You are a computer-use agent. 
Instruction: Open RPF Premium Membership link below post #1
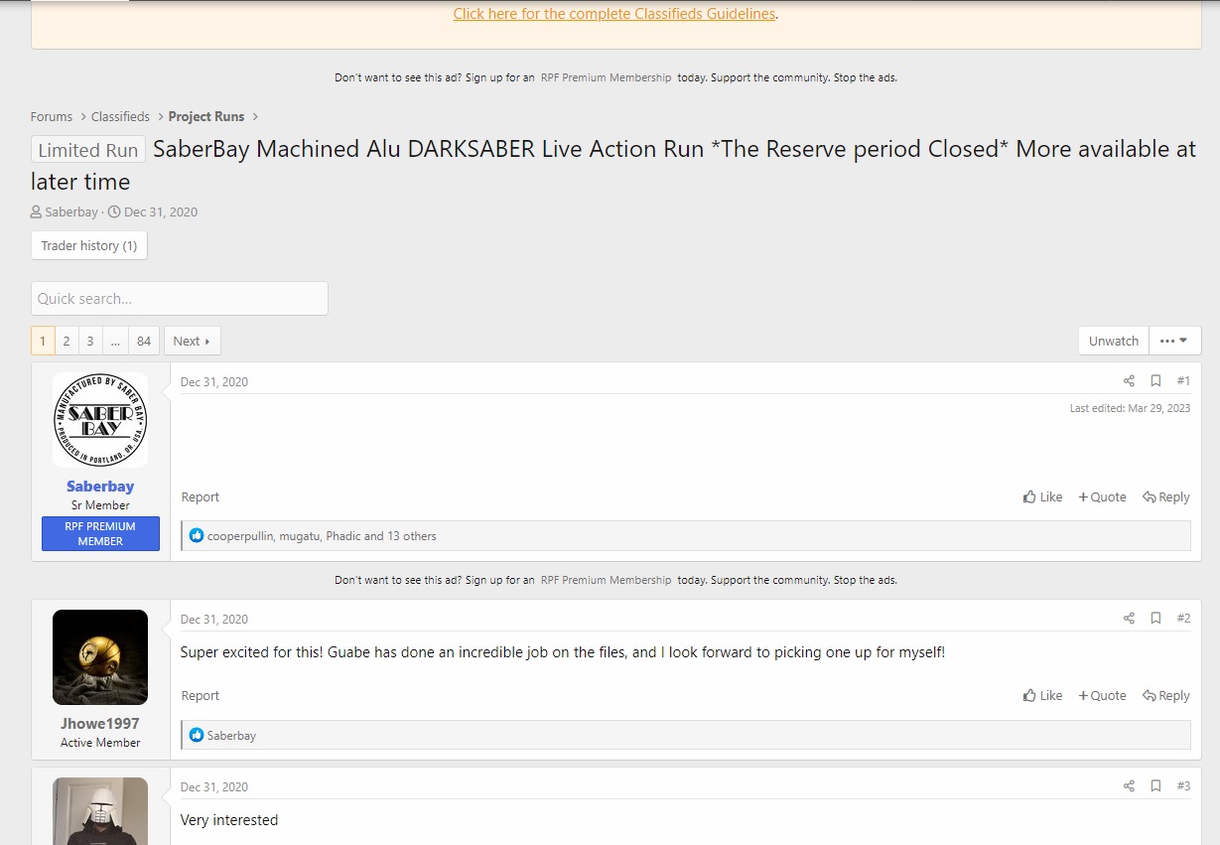(606, 580)
